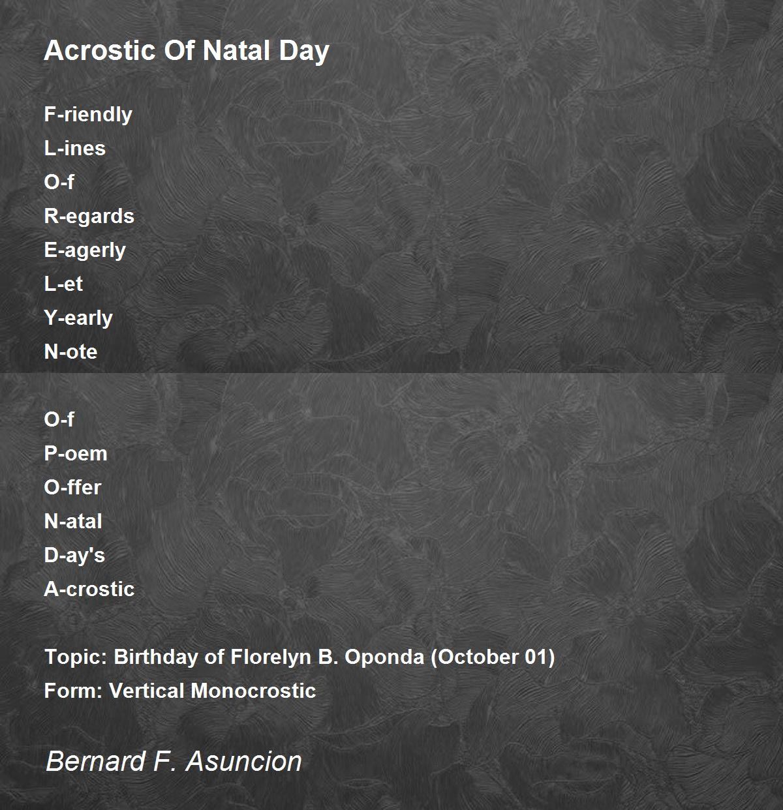Image resolution: width=783 pixels, height=810 pixels.
Task: Click the line D-ay's
Action: coord(74,555)
